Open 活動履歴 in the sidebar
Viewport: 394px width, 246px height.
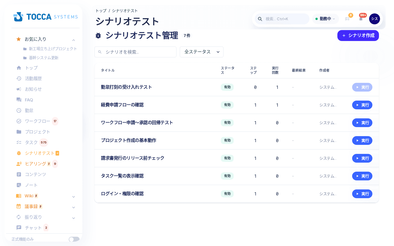[33, 78]
